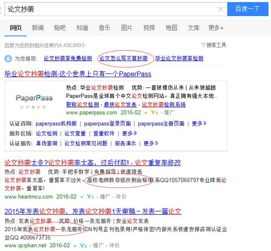This screenshot has height=251, width=271.
Task: Click the 百度一下 search button
Action: tap(248, 9)
